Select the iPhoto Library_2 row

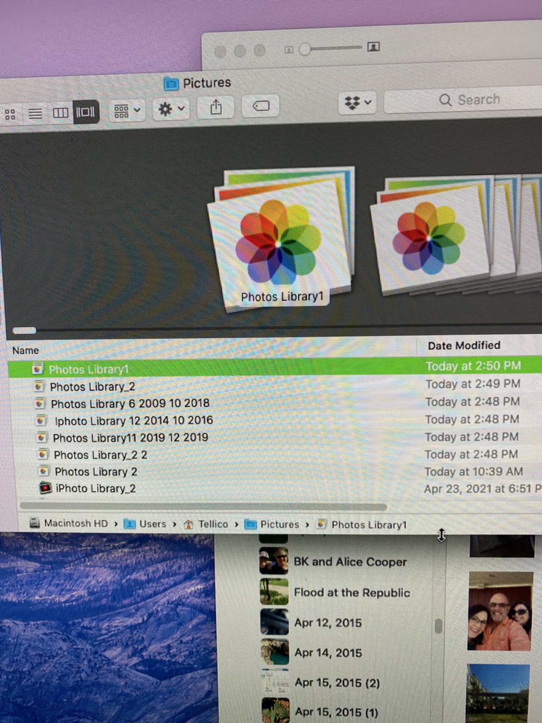pos(275,488)
